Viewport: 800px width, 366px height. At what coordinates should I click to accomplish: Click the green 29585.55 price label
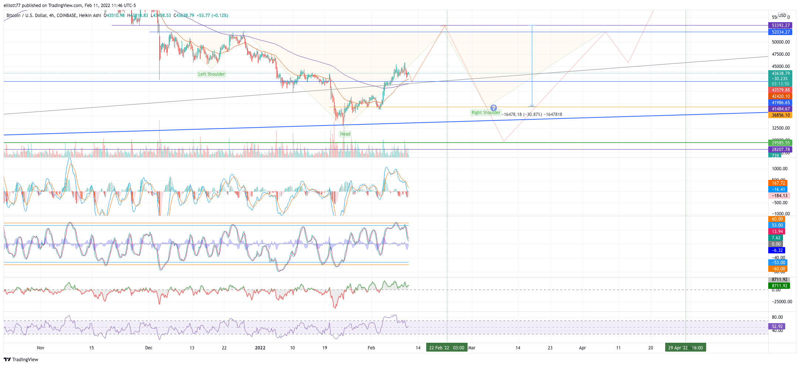click(x=780, y=143)
